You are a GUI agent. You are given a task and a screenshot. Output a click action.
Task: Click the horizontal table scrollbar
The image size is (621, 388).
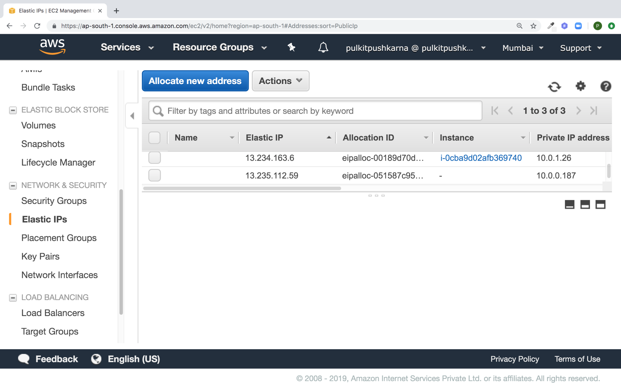242,189
